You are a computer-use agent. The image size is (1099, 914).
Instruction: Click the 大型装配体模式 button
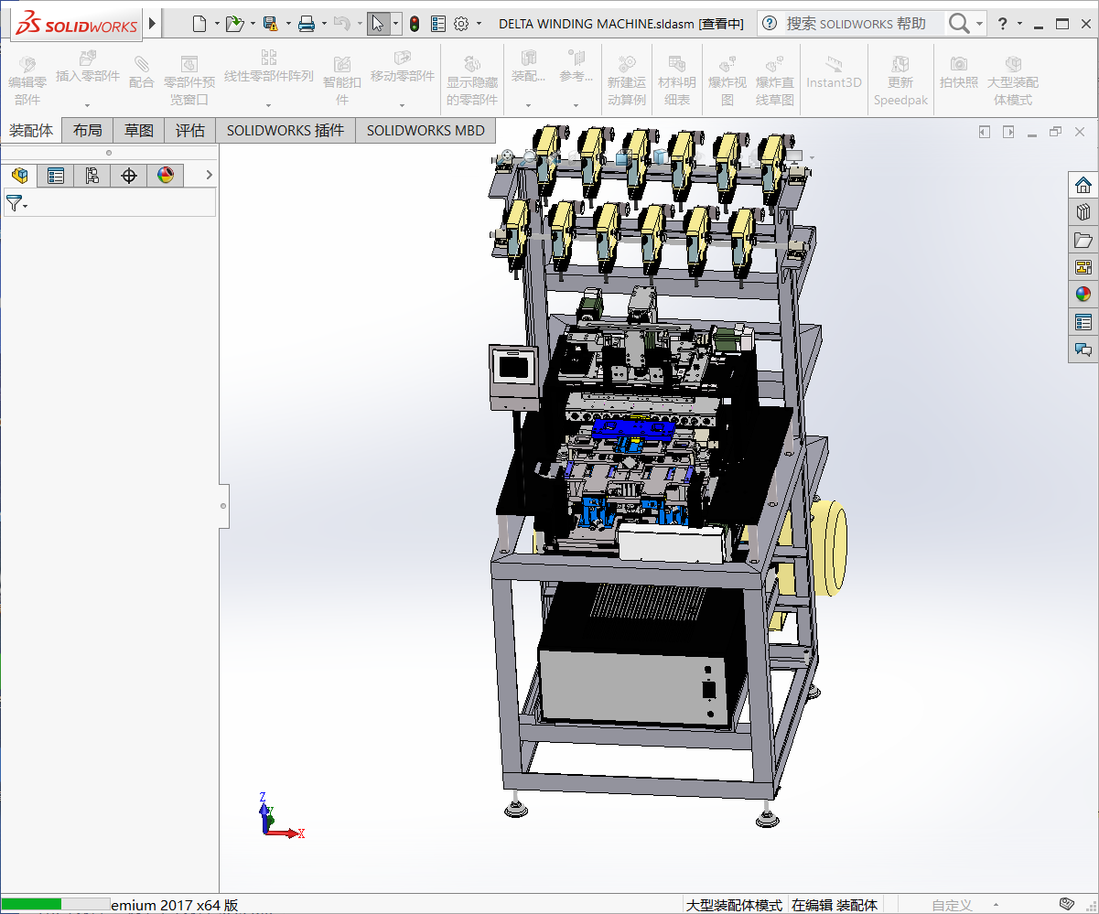tap(1013, 80)
